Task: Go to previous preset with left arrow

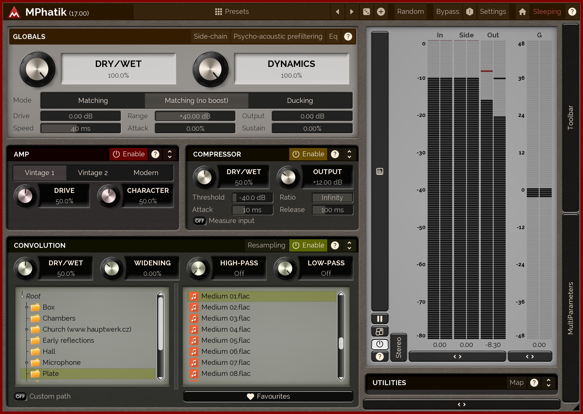Action: [x=337, y=12]
